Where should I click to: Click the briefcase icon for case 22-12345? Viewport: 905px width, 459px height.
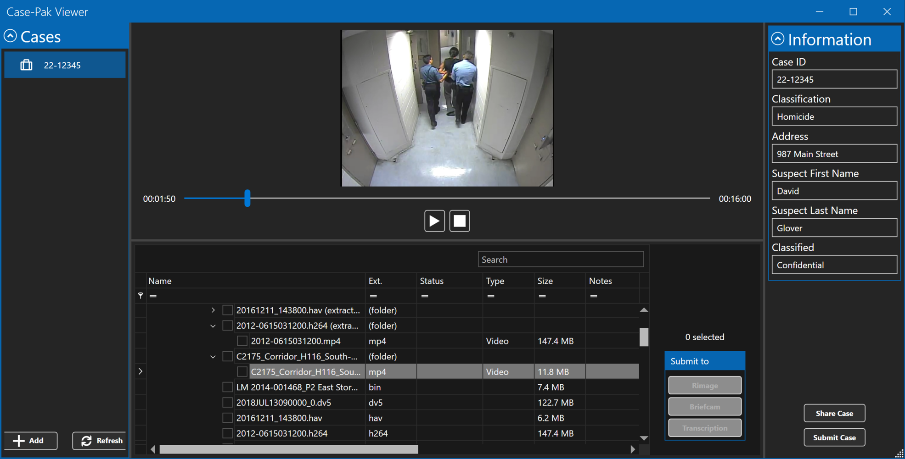click(26, 65)
